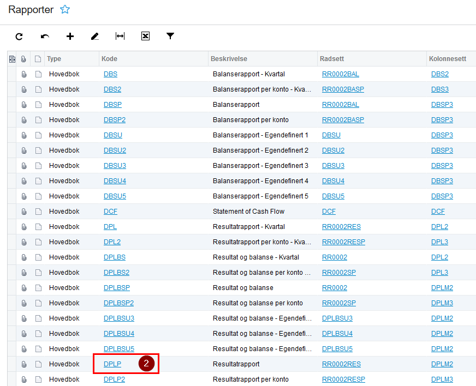Image resolution: width=476 pixels, height=386 pixels.
Task: Open the filter funnel icon
Action: coord(170,36)
